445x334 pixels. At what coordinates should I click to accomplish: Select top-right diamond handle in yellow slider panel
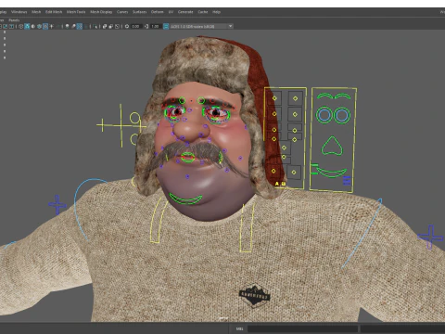296,98
